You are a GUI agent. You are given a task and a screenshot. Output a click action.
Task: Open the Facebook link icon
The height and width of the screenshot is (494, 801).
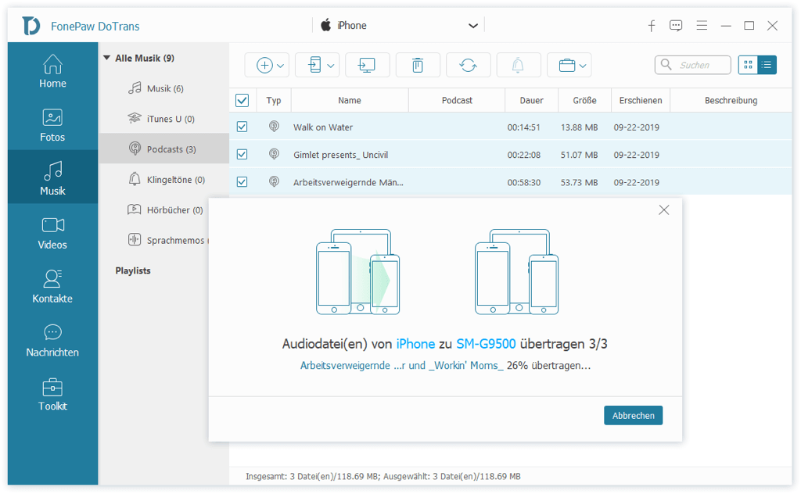[x=652, y=26]
